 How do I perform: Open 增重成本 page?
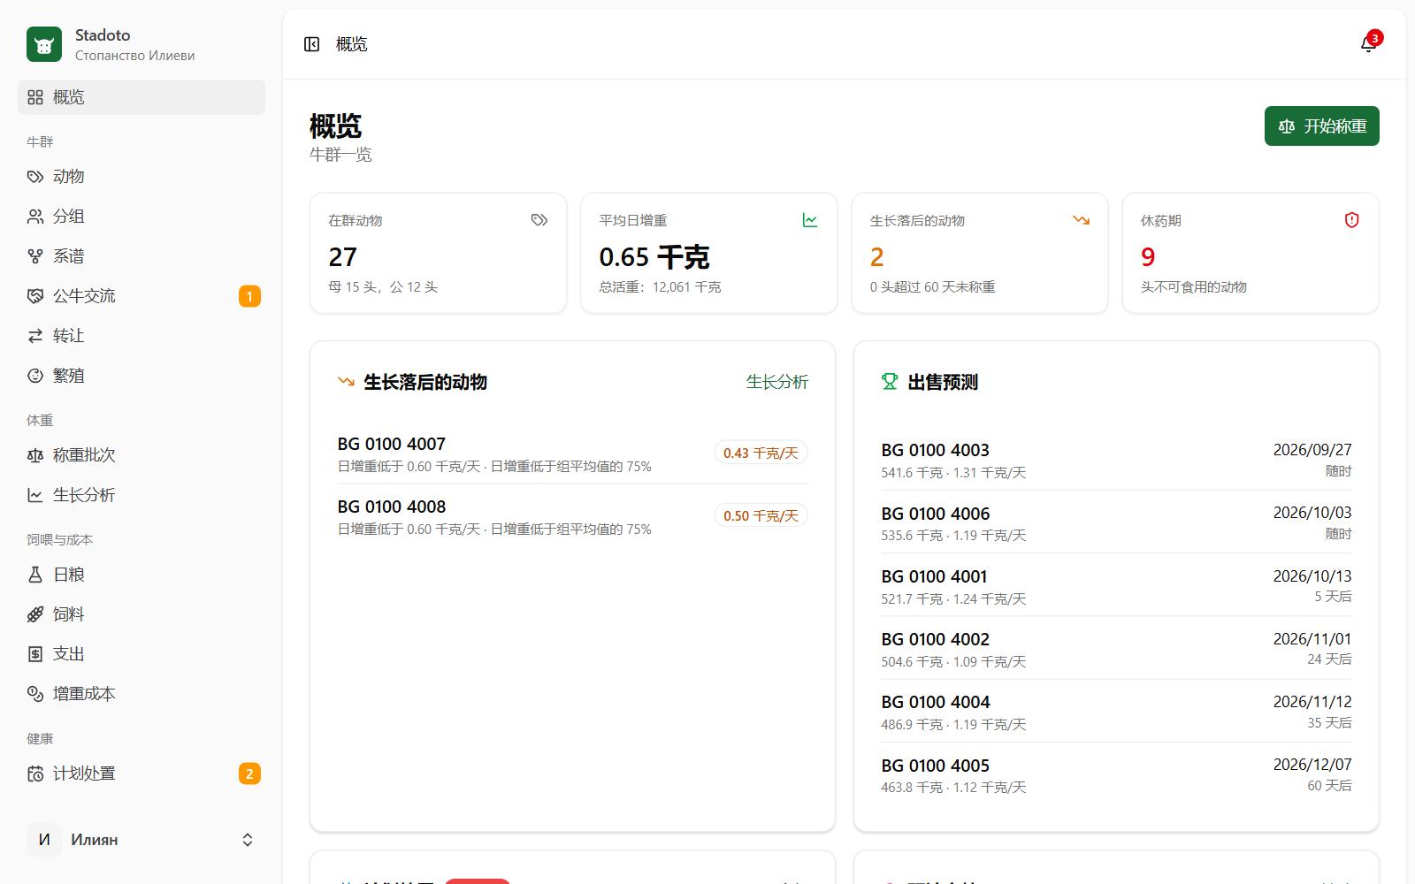click(x=141, y=694)
